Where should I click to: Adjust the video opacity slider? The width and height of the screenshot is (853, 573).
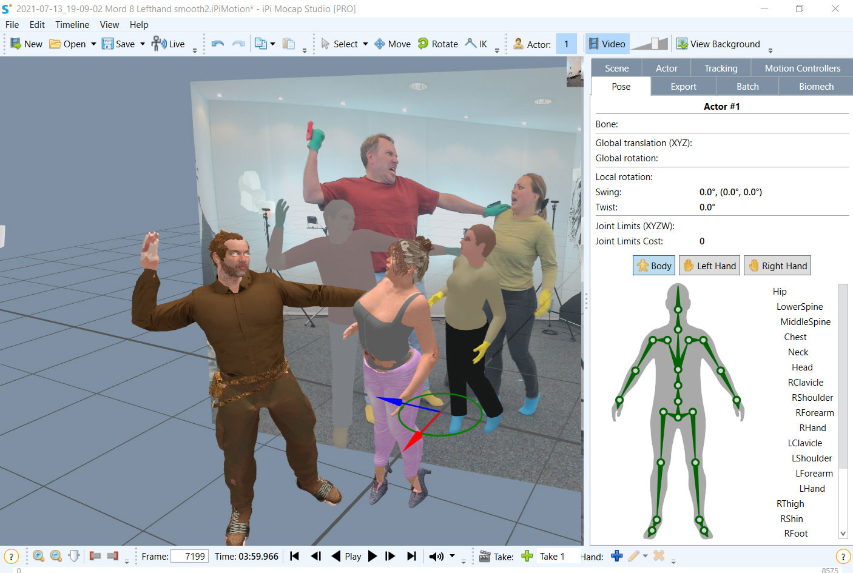pyautogui.click(x=650, y=44)
